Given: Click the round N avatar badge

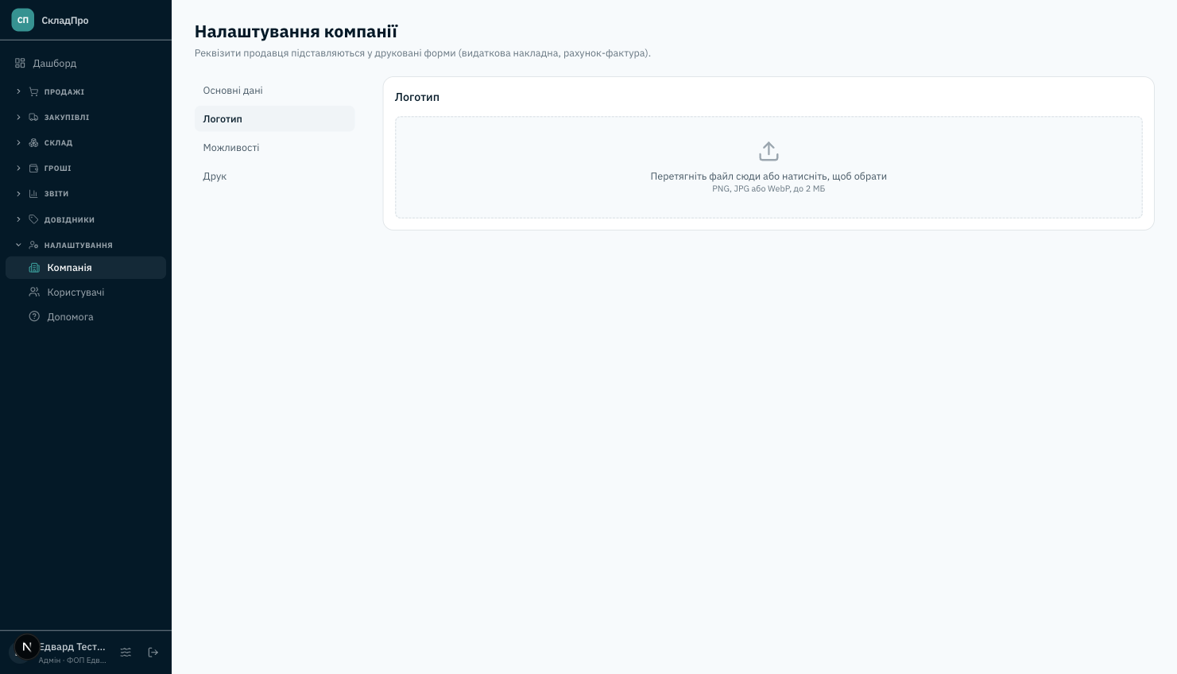Looking at the screenshot, I should tap(27, 647).
